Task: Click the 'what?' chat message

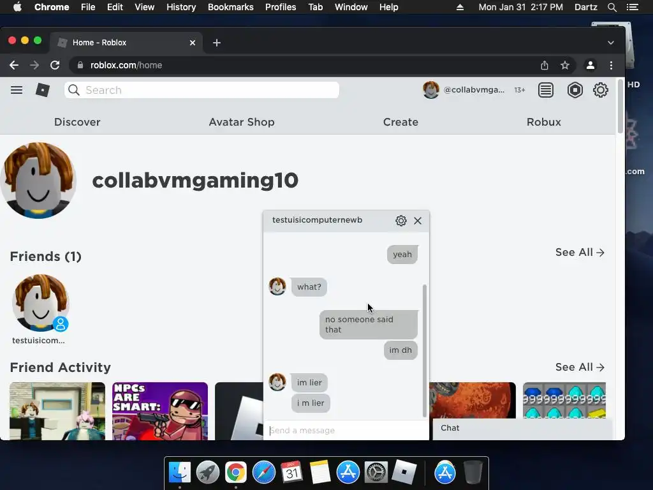Action: [309, 287]
